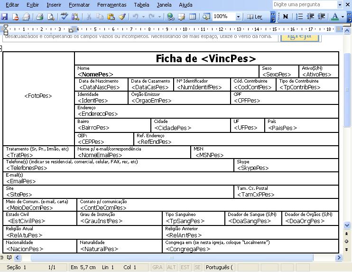Screen dimensions: 352x272
Task: Open the Editar menu
Action: [x=12, y=5]
